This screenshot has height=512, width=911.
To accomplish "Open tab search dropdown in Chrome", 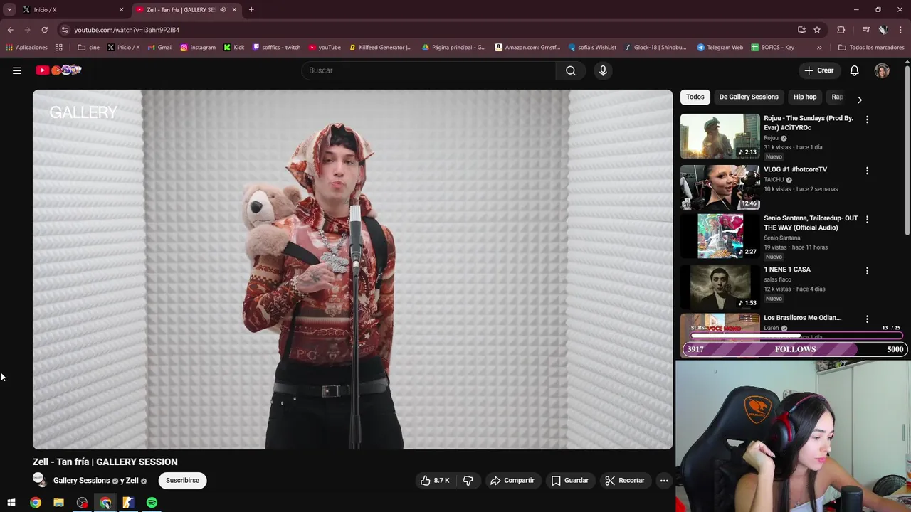I will pos(9,10).
